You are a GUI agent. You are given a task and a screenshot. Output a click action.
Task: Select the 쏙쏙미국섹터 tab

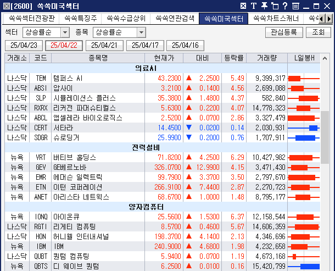click(224, 19)
